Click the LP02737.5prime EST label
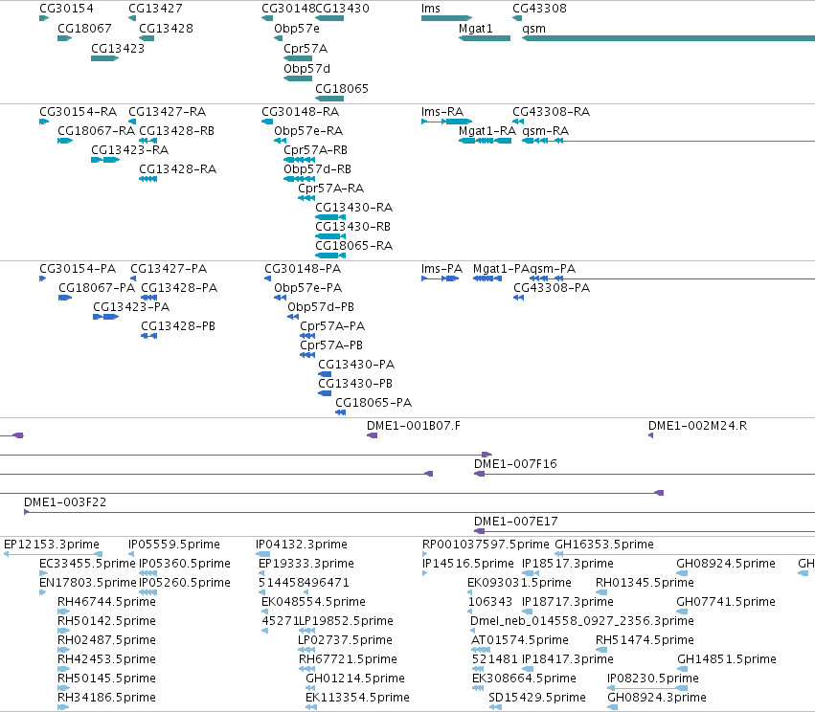Viewport: 815px width, 712px height. [345, 641]
